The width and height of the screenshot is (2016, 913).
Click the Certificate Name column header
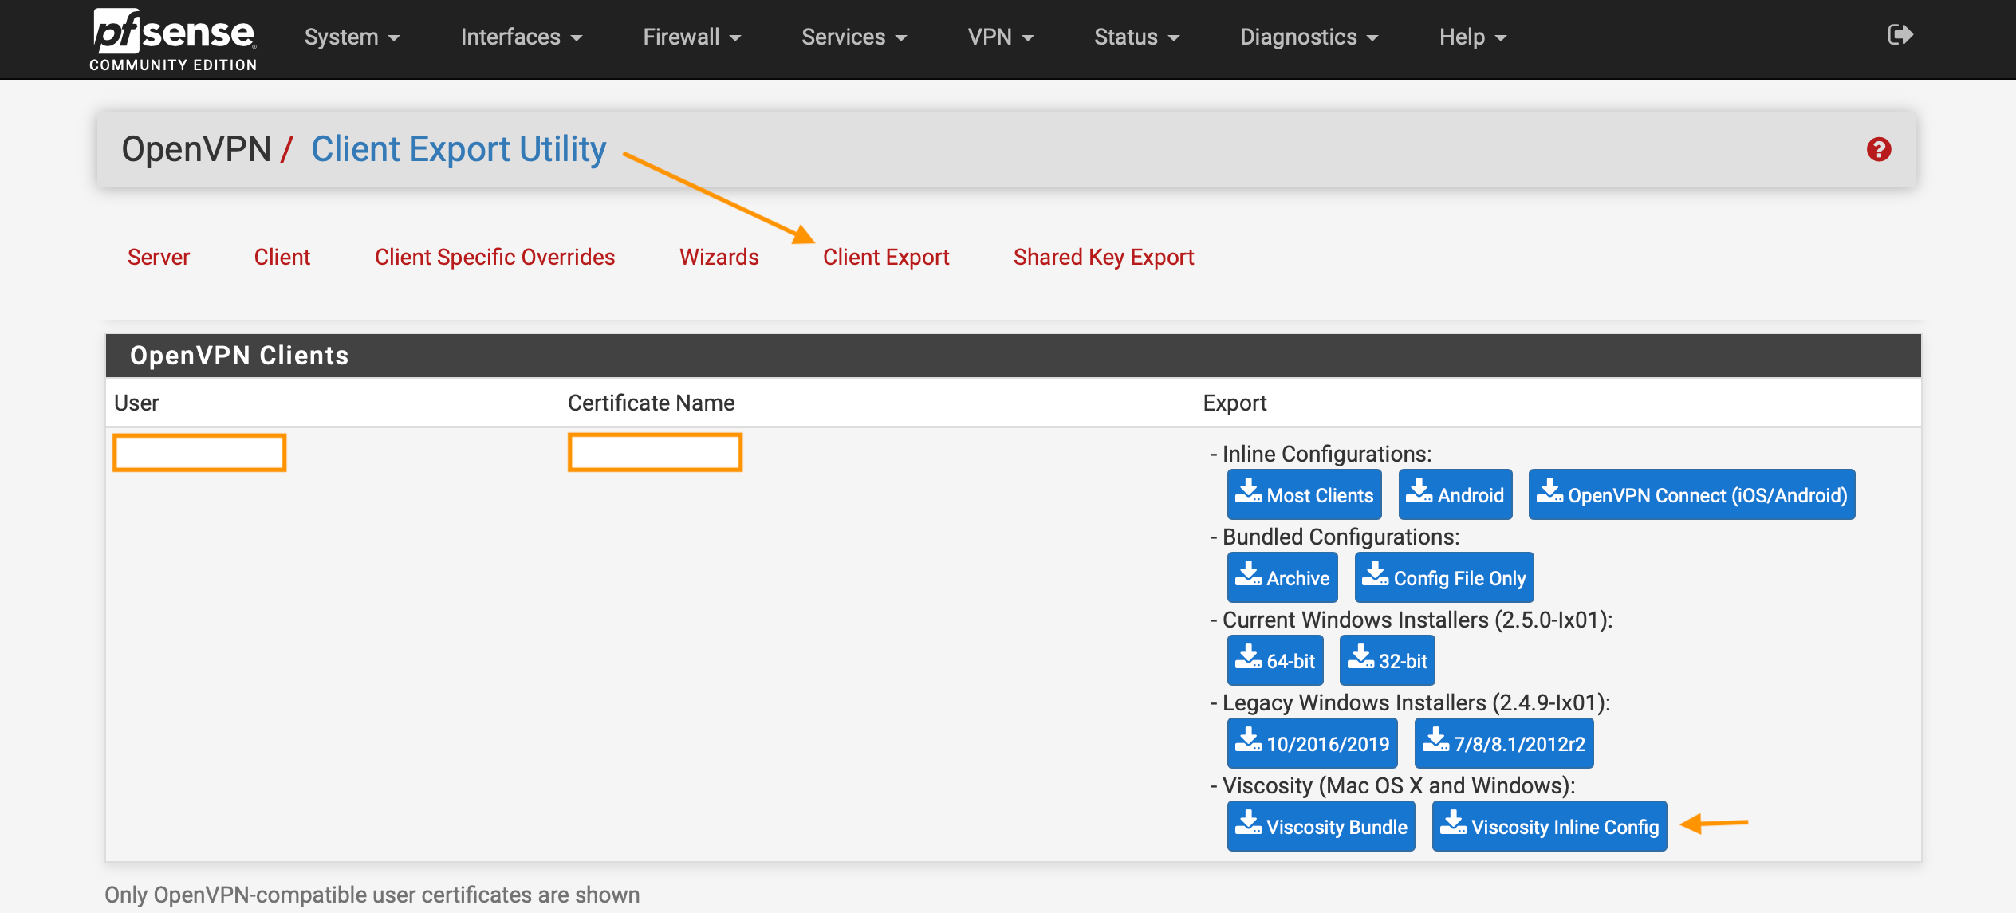coord(652,403)
